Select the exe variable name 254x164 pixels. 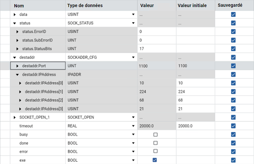22,160
